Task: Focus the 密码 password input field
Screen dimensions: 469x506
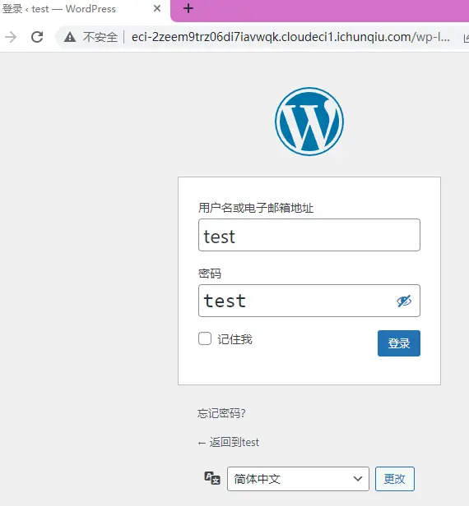Action: 309,301
